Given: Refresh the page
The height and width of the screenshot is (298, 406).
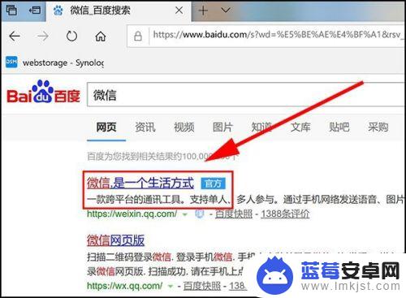Looking at the screenshot, I should pos(71,36).
